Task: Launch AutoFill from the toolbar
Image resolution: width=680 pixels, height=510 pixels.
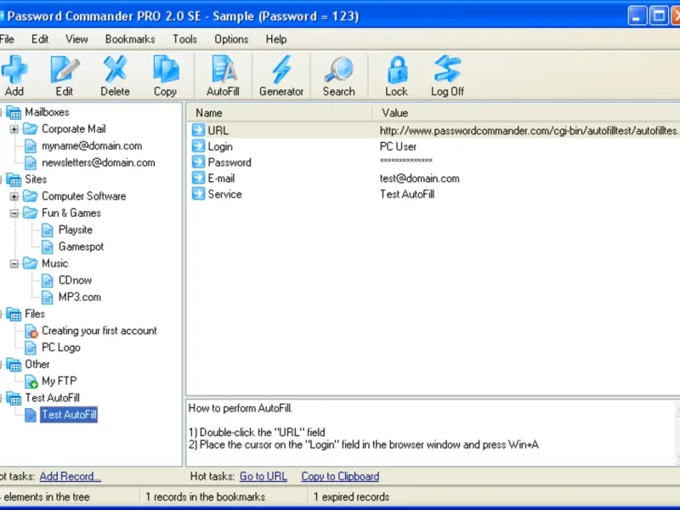Action: pyautogui.click(x=223, y=76)
